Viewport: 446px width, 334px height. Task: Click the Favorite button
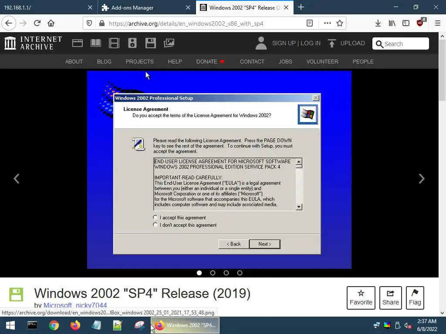click(361, 297)
